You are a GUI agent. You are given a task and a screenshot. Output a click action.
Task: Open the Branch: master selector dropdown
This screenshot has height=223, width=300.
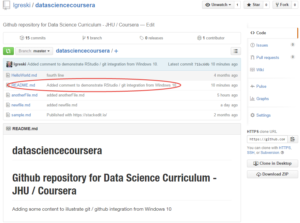coord(34,51)
